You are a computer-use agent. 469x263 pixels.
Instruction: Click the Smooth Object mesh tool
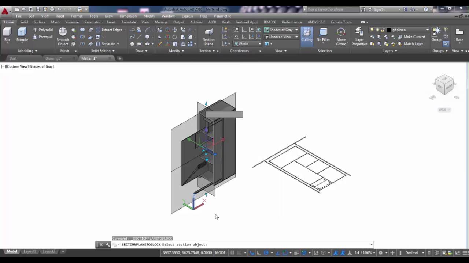tap(63, 37)
